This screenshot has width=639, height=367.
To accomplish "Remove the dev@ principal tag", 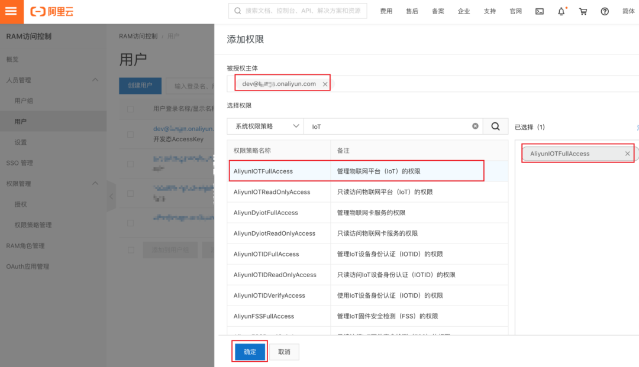I will 325,85.
